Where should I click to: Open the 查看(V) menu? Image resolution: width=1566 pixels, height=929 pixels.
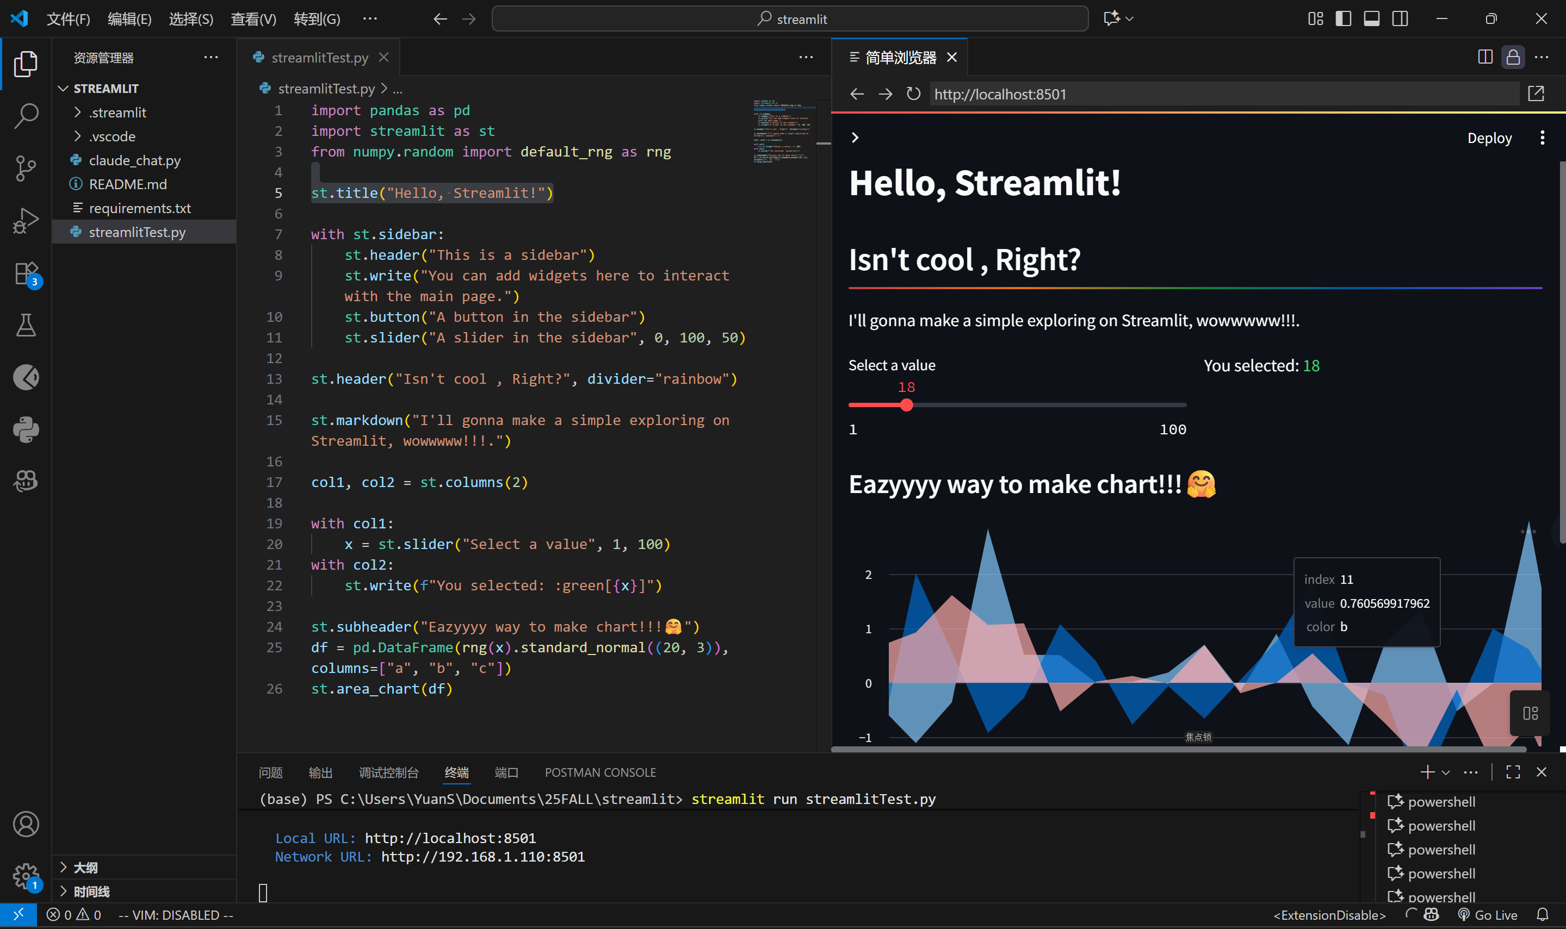tap(253, 19)
